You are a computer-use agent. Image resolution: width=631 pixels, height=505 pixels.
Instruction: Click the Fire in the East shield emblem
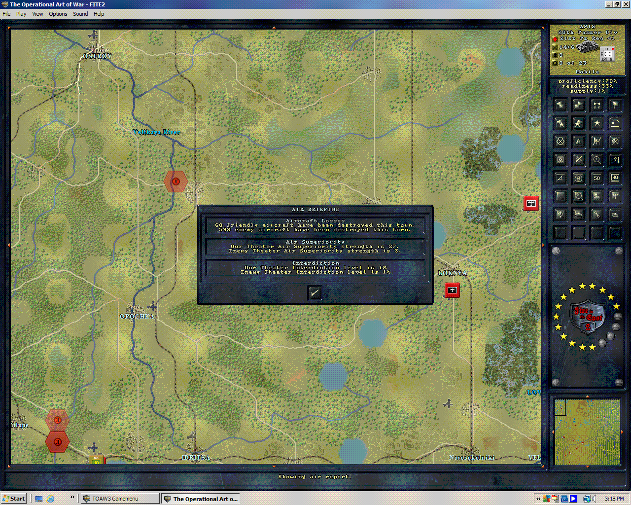click(588, 317)
